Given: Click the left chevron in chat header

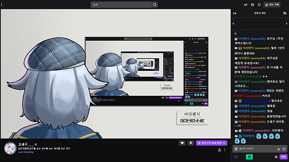Looking at the screenshot, I should (233, 24).
